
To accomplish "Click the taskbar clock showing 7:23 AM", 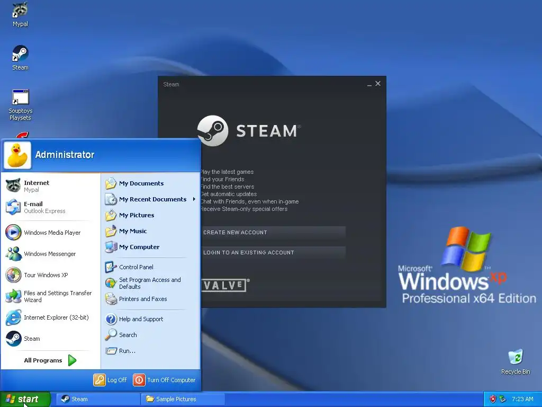I will coord(522,399).
